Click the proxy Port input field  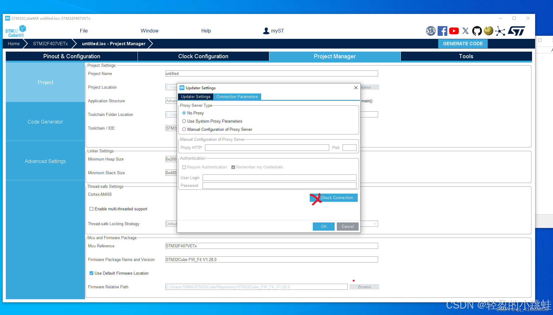349,147
